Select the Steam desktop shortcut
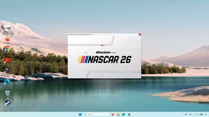 click(8, 104)
